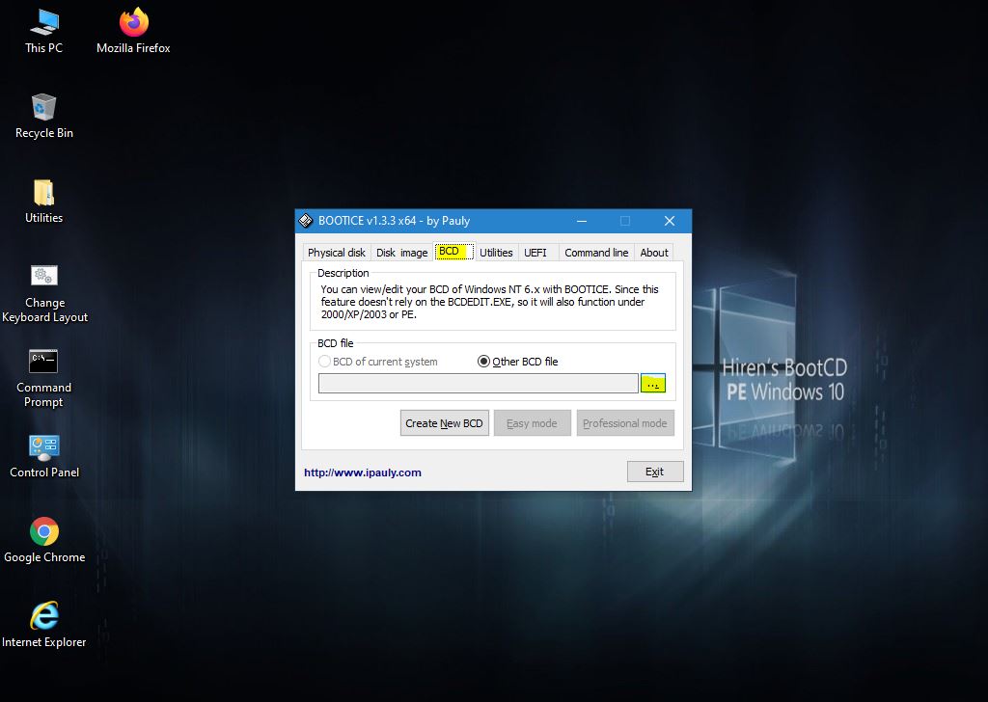Visit the http://www.ipauly.com link
Viewport: 988px width, 702px height.
click(x=363, y=472)
